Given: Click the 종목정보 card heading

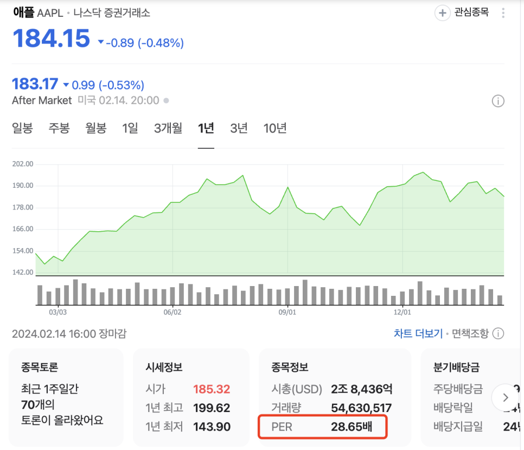Looking at the screenshot, I should [x=290, y=367].
